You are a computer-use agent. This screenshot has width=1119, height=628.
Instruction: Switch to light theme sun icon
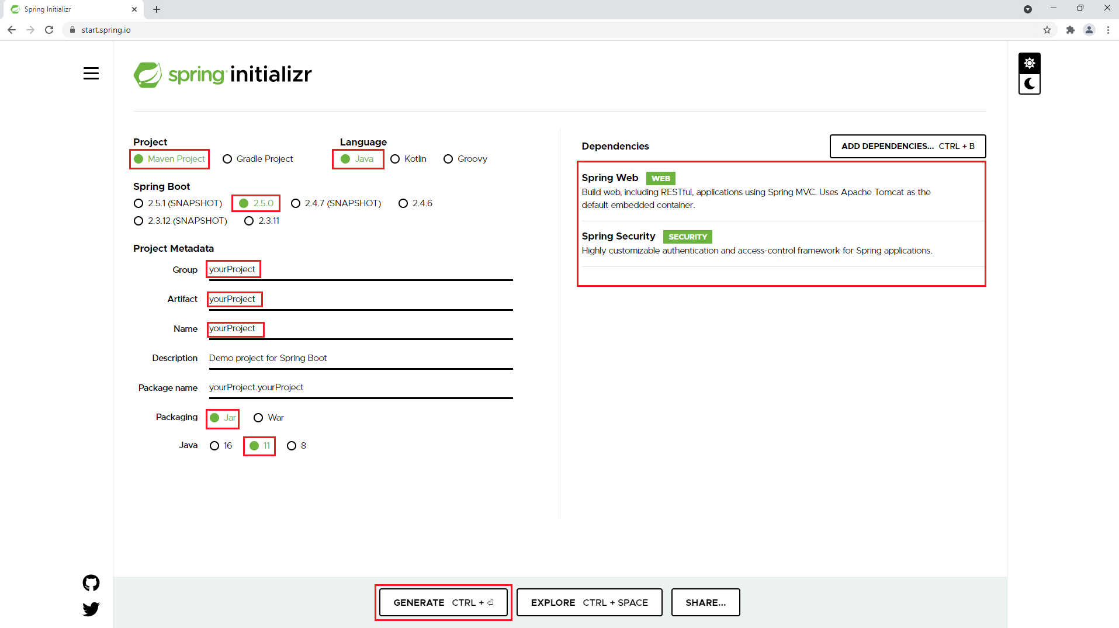pyautogui.click(x=1029, y=63)
